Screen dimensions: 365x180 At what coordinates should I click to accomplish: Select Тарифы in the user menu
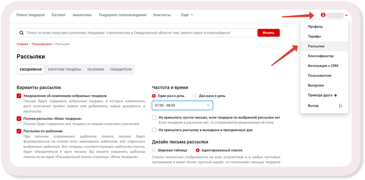(x=324, y=36)
